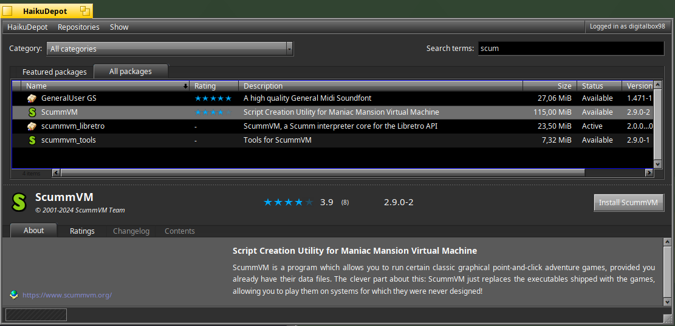This screenshot has width=675, height=326.
Task: Open the scummvm.org website link
Action: pyautogui.click(x=67, y=296)
